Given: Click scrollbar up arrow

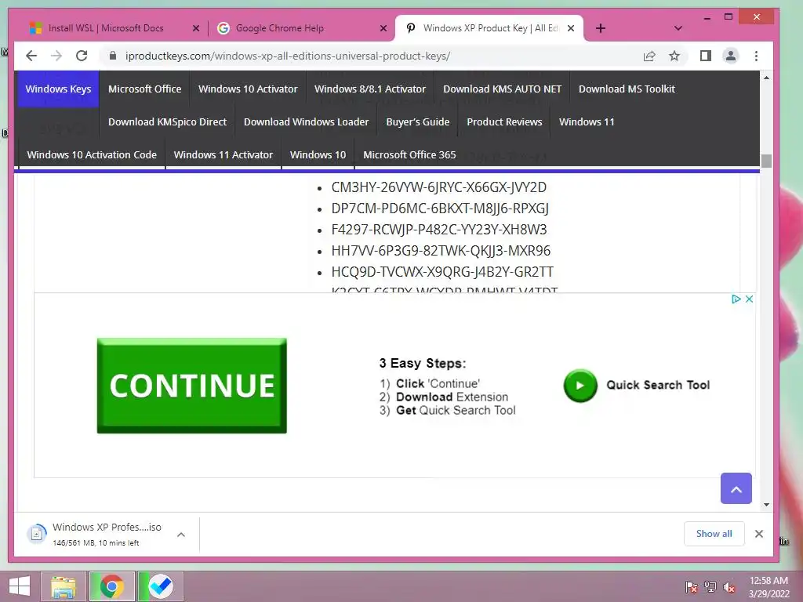Looking at the screenshot, I should tap(766, 78).
